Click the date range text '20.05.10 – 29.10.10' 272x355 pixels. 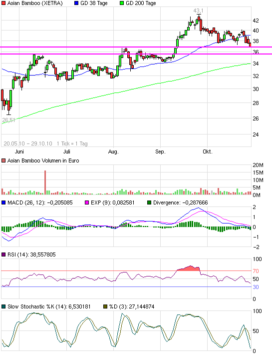point(28,143)
